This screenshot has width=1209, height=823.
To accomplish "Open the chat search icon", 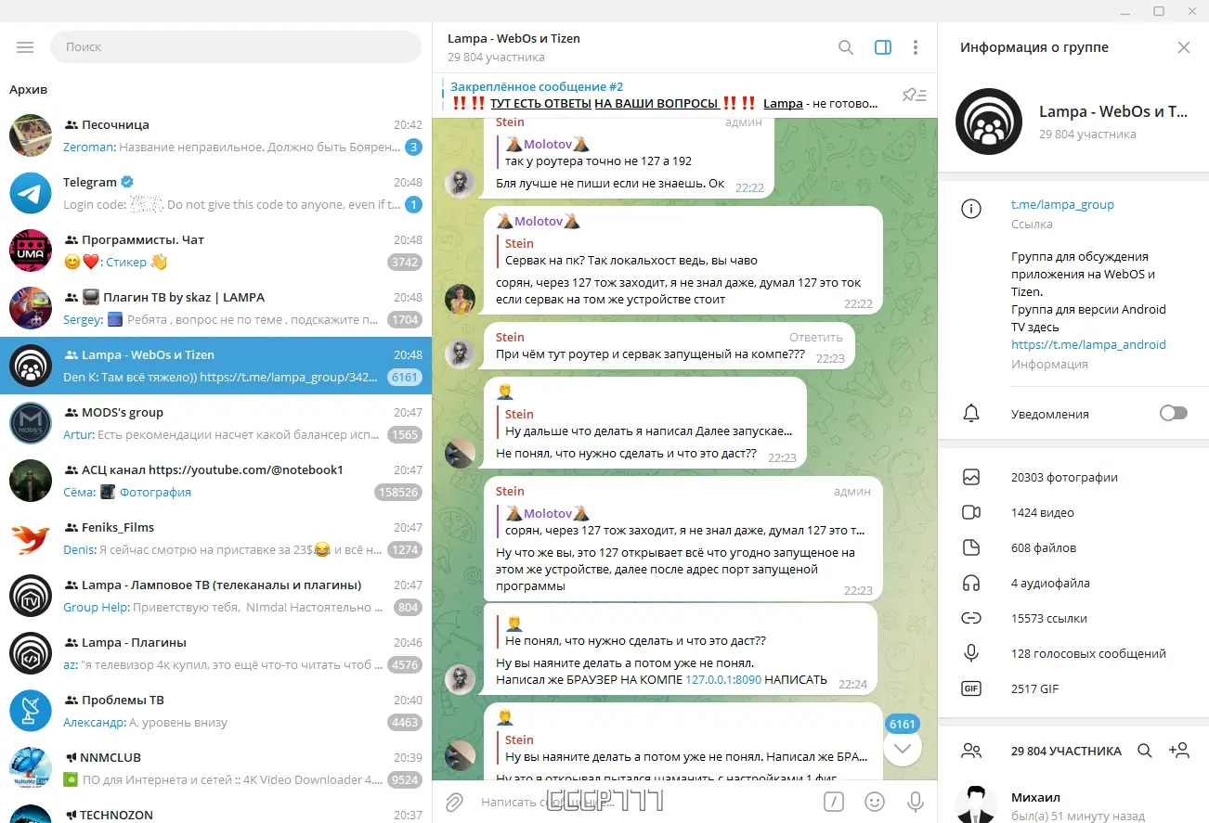I will [x=845, y=46].
